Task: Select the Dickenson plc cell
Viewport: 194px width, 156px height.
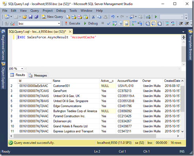Action: point(75,121)
